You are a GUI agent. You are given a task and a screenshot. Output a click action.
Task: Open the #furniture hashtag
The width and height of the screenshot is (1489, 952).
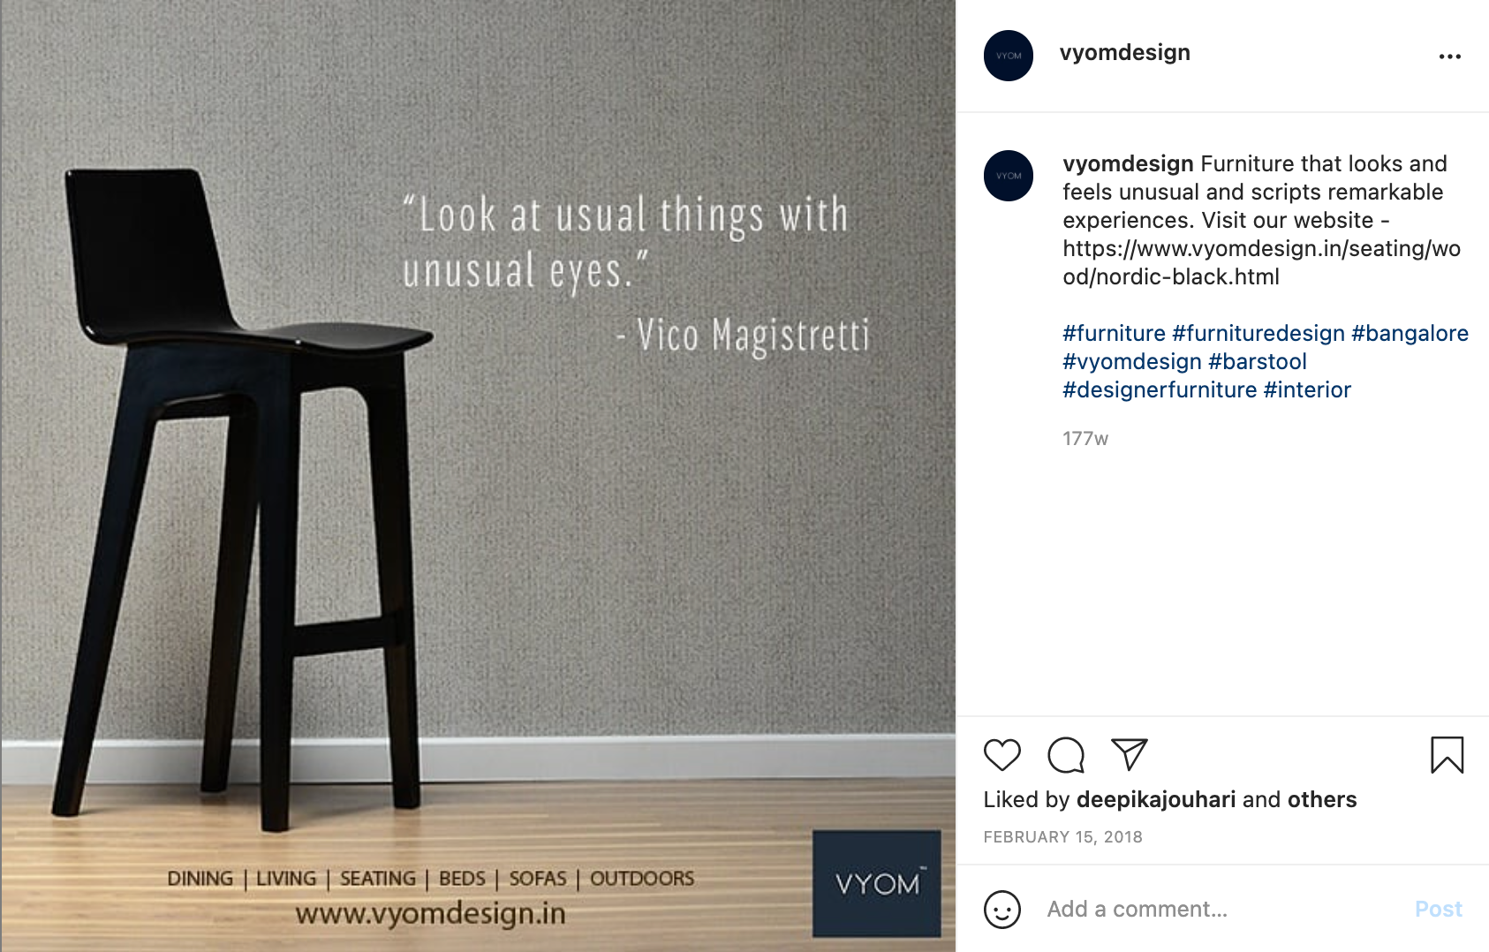1114,334
